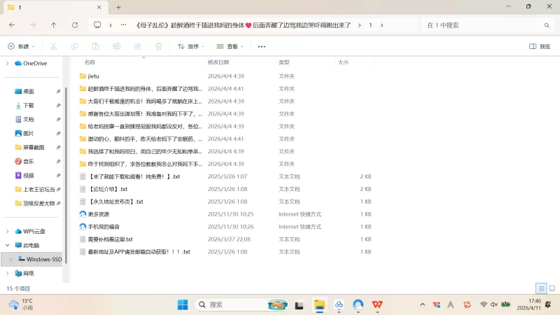Select the jietu folder
This screenshot has width=560, height=315.
coord(93,76)
